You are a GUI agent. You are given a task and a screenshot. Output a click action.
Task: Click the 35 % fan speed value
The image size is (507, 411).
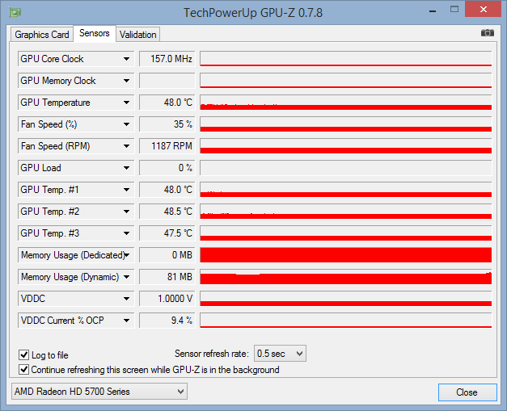167,124
